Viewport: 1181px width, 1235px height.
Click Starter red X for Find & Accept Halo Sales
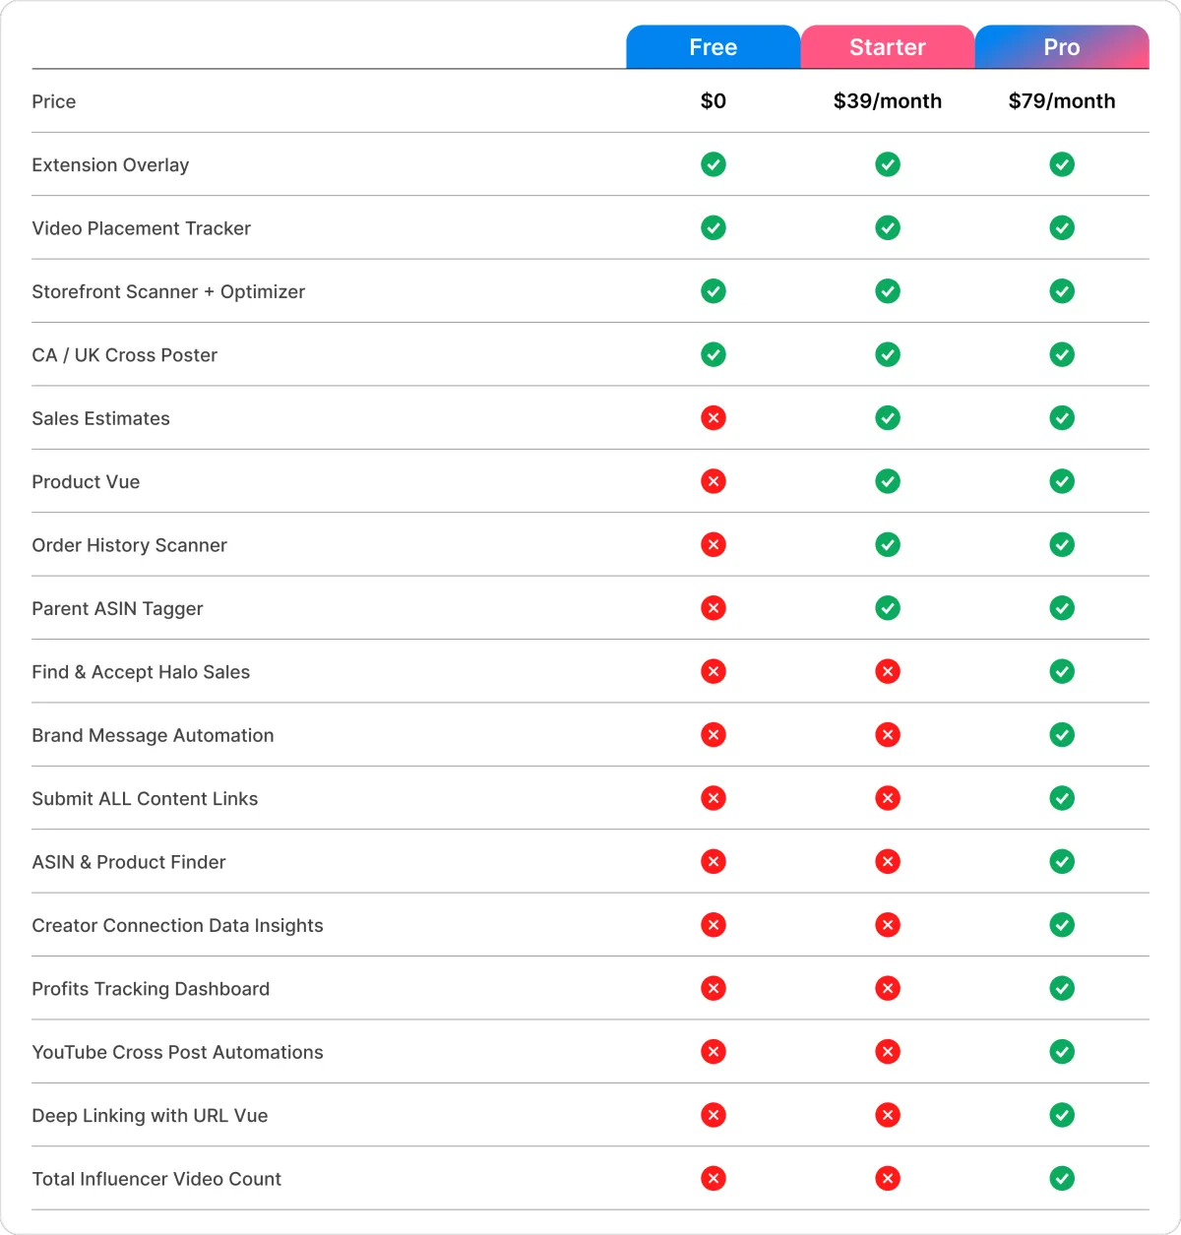[x=888, y=672]
